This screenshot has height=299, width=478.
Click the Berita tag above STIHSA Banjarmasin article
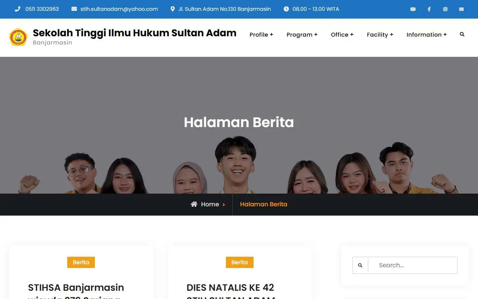tap(81, 262)
